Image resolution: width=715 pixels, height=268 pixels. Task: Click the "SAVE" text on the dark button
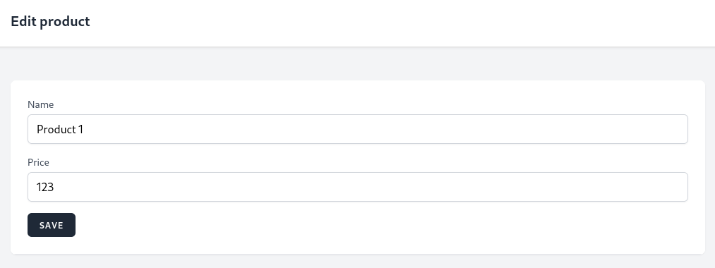(52, 225)
